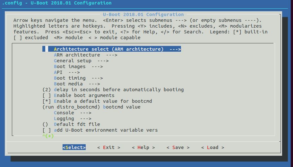Click the Help button
This screenshot has width=293, height=167.
click(143, 147)
